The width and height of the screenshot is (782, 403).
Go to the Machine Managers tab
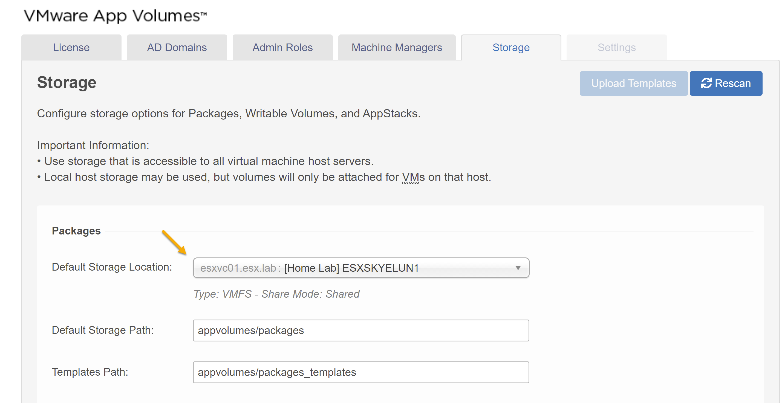(397, 47)
